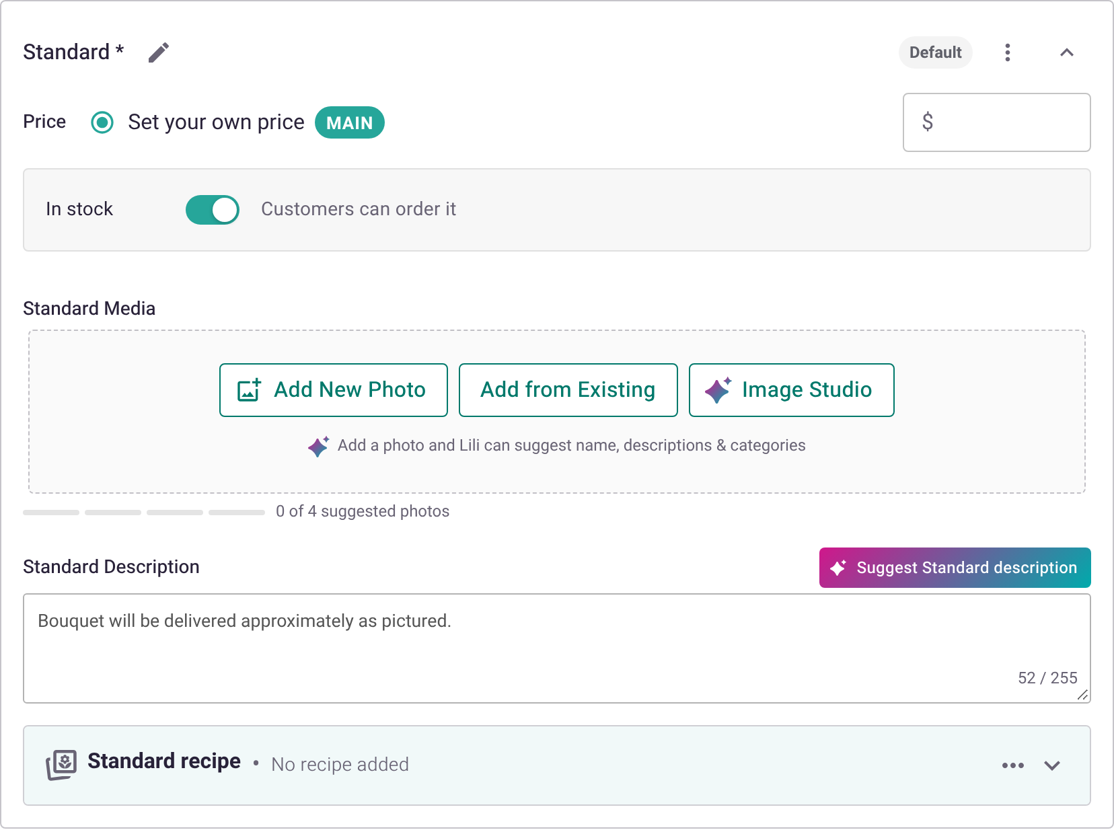Open Image Studio

[792, 390]
